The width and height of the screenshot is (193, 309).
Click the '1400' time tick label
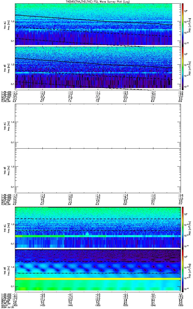point(15,305)
